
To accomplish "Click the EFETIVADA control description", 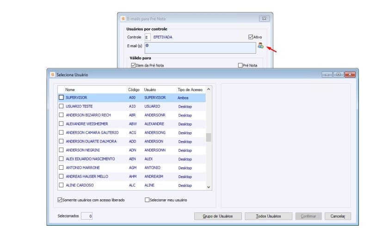I will pos(163,37).
